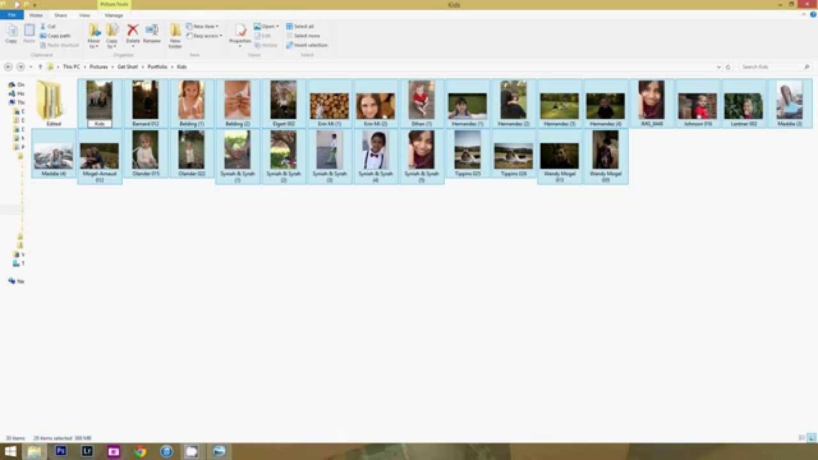This screenshot has height=460, width=818.
Task: Create a New folder from ribbon
Action: point(175,36)
